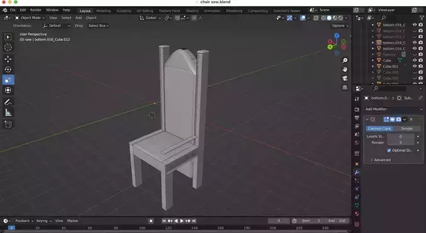Select the Move tool

(8, 59)
